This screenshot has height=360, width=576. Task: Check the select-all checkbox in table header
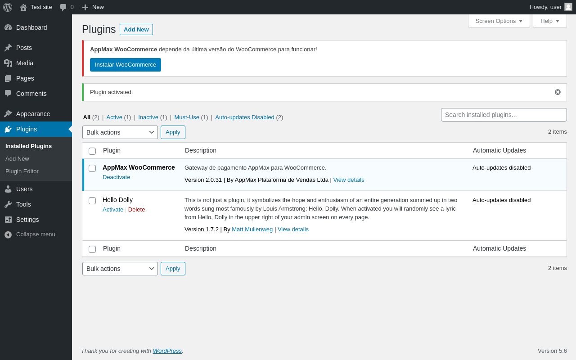click(92, 151)
